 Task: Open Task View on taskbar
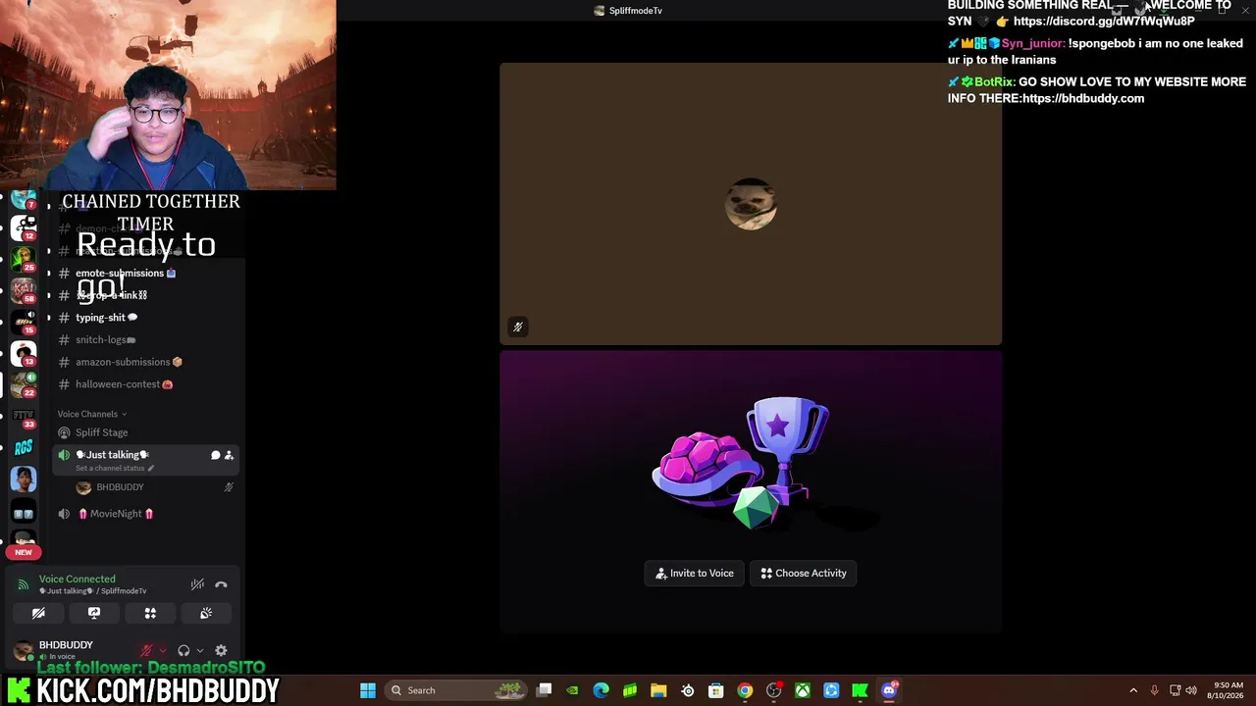click(545, 690)
